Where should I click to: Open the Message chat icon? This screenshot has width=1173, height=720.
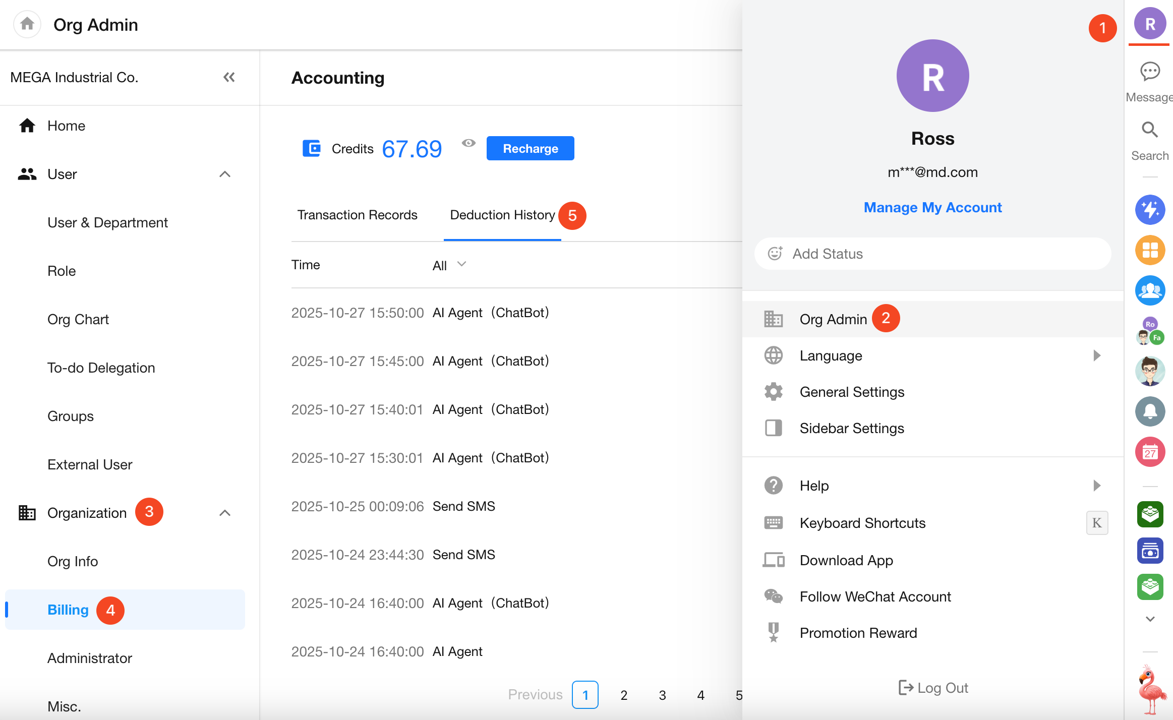point(1150,72)
